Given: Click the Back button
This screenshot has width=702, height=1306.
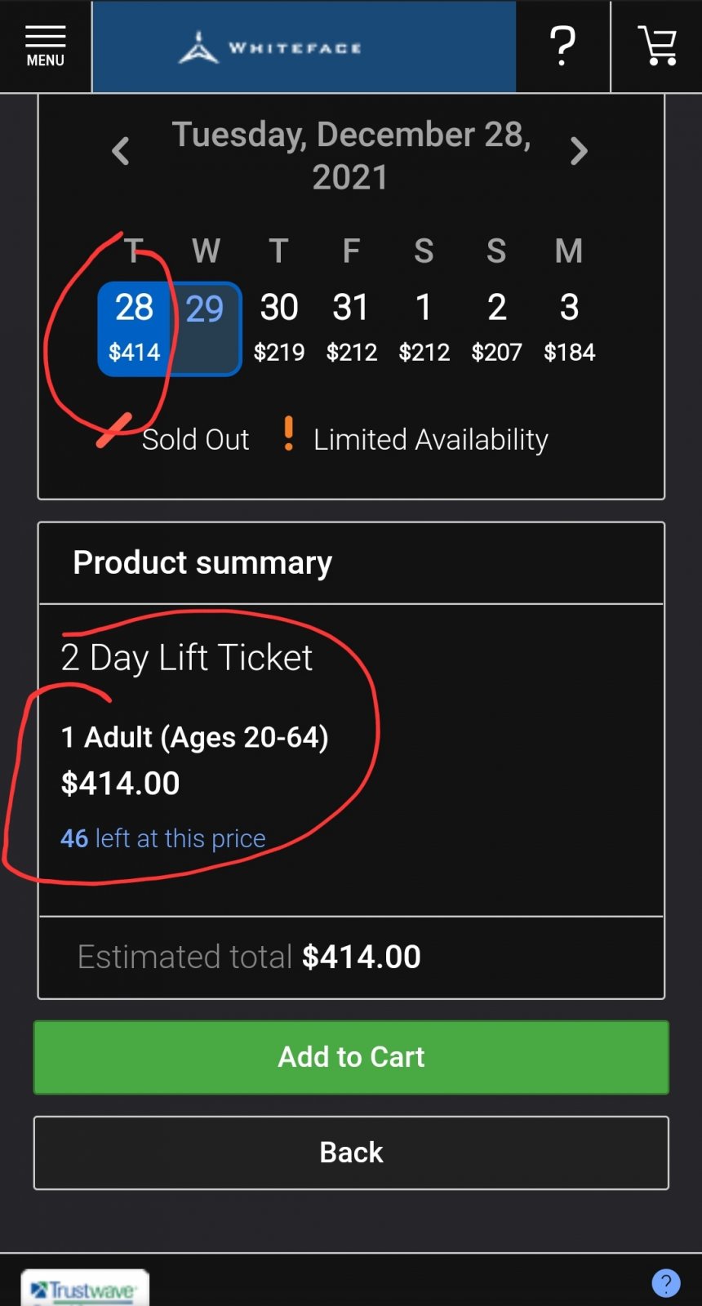Looking at the screenshot, I should click(x=351, y=1153).
